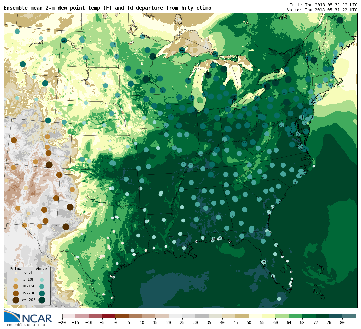Click the '76' colorbar tick label
The image size is (361, 329).
coord(329,323)
